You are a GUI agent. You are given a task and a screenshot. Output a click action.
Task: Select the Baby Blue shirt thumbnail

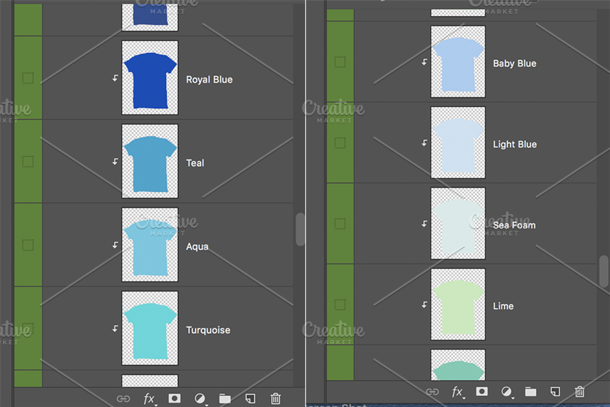(x=458, y=62)
